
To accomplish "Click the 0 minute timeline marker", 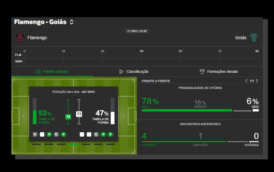I will [24, 51].
